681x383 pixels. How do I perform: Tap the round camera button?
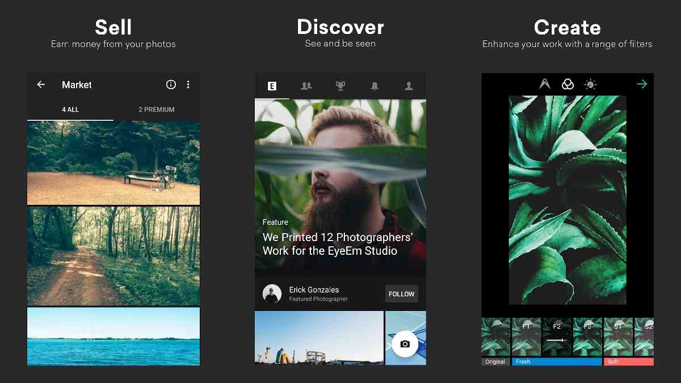point(405,344)
